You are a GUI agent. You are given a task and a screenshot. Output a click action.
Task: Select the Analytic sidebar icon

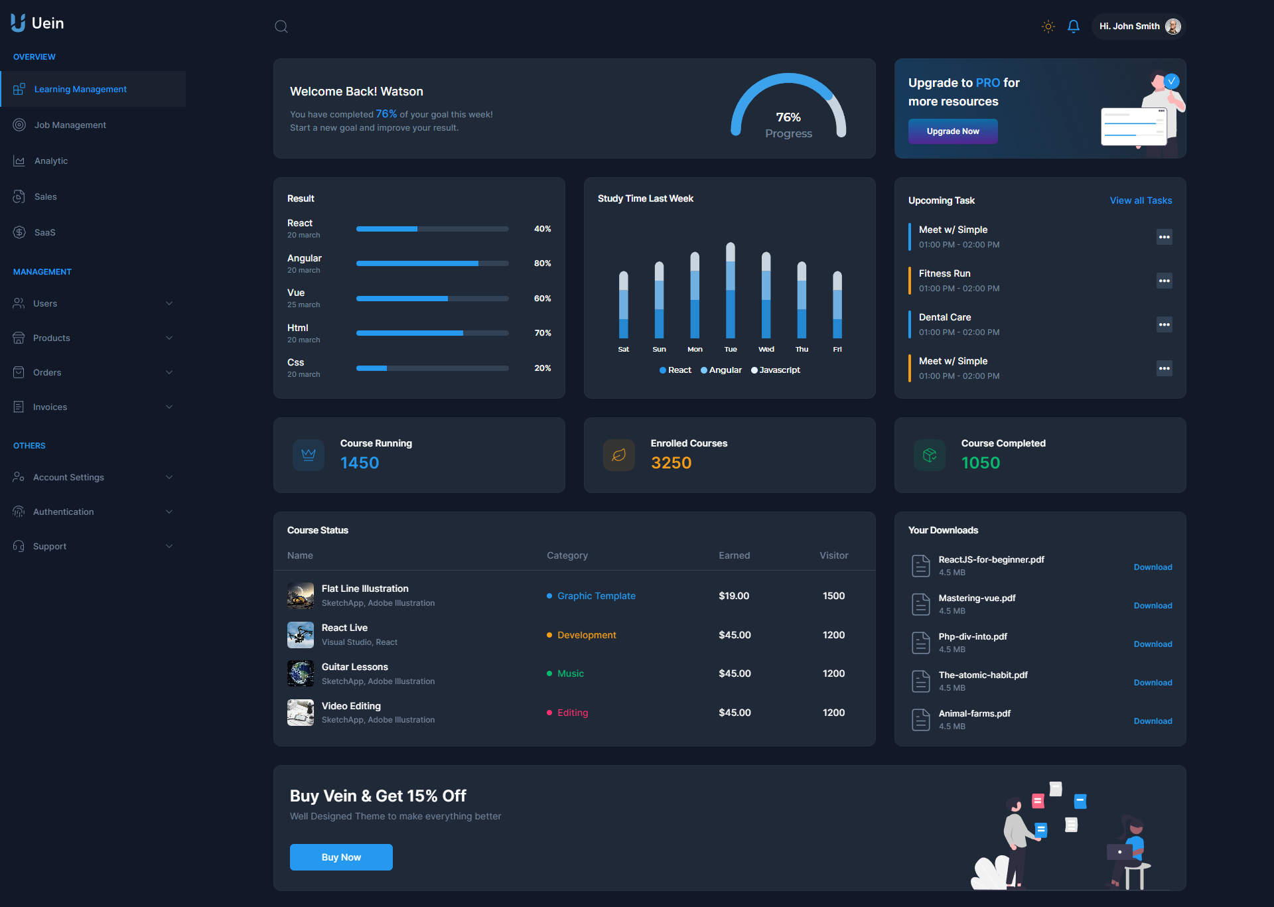tap(18, 161)
